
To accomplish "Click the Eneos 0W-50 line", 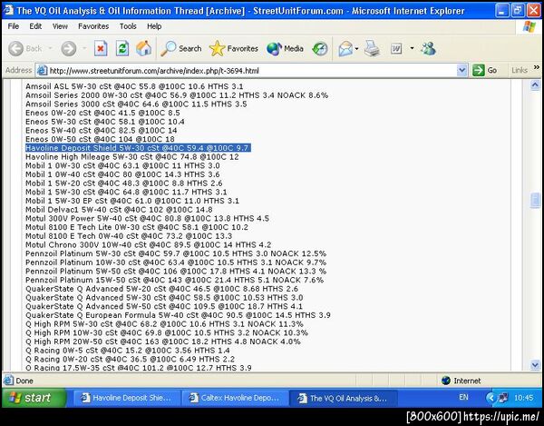I will pos(100,139).
